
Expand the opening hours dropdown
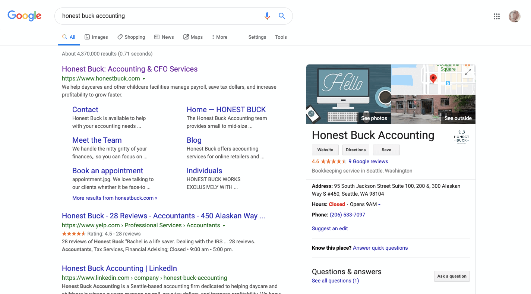coord(379,205)
